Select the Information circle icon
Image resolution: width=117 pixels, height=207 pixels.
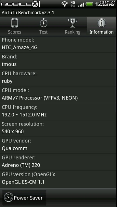[x=101, y=23]
